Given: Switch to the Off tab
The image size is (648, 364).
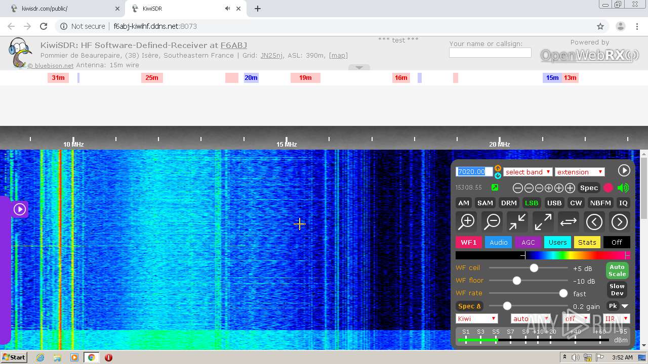Looking at the screenshot, I should click(617, 242).
